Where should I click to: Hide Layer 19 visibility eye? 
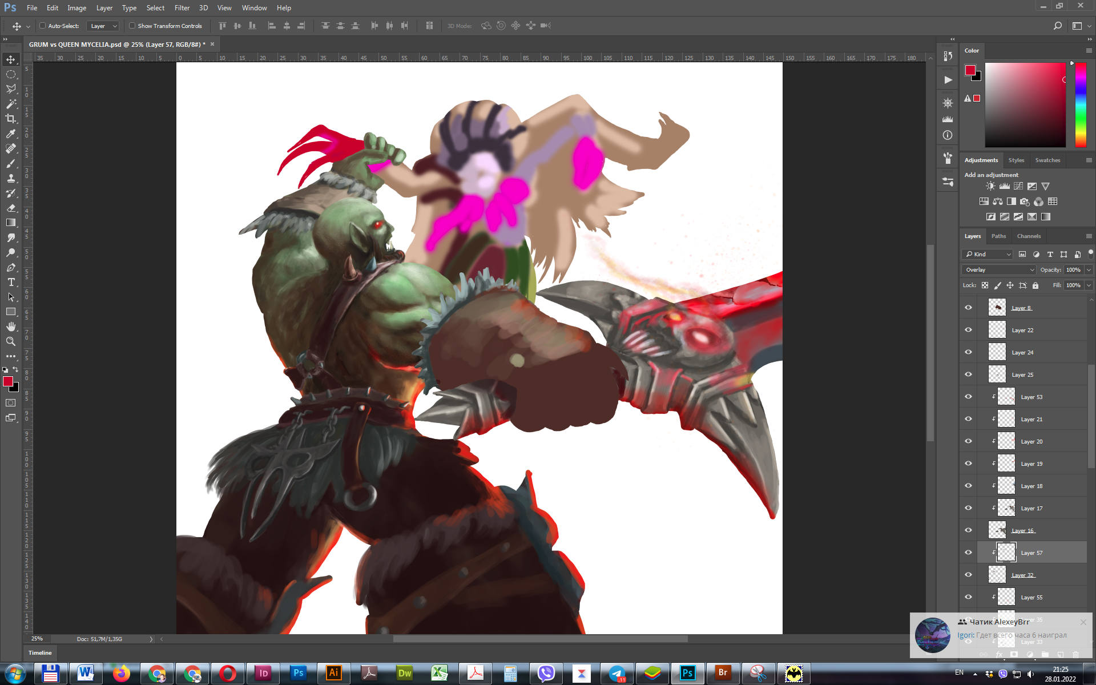pyautogui.click(x=968, y=464)
